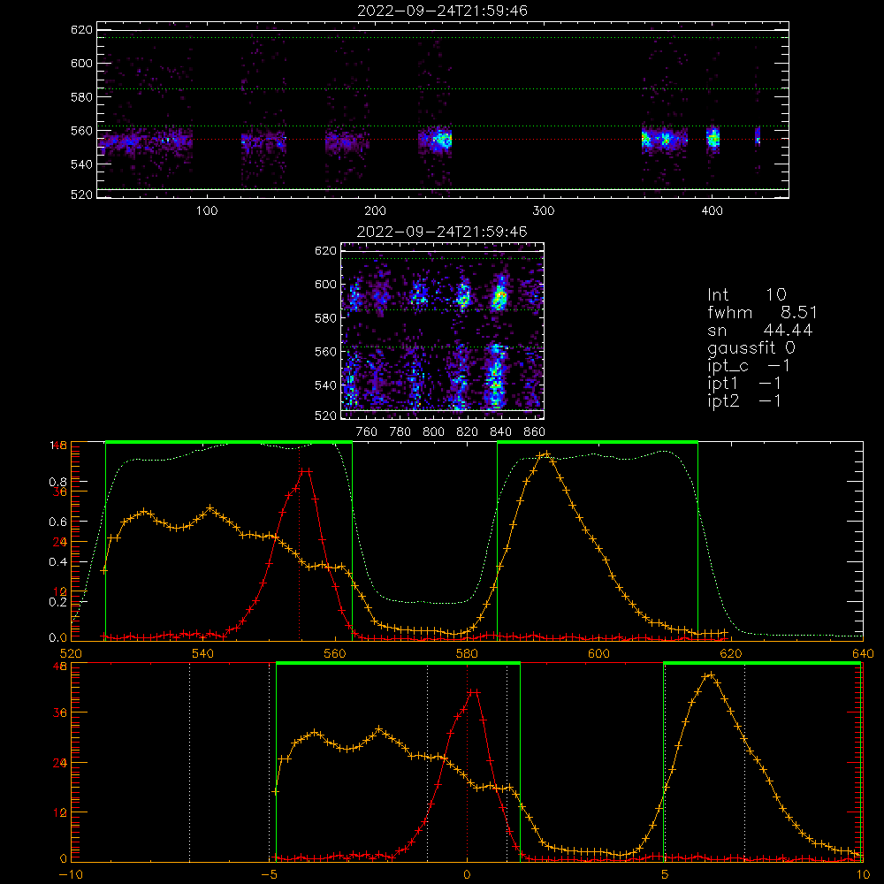Click the y-axis label 0.4 on the profile plot
This screenshot has width=884, height=884.
pos(57,562)
